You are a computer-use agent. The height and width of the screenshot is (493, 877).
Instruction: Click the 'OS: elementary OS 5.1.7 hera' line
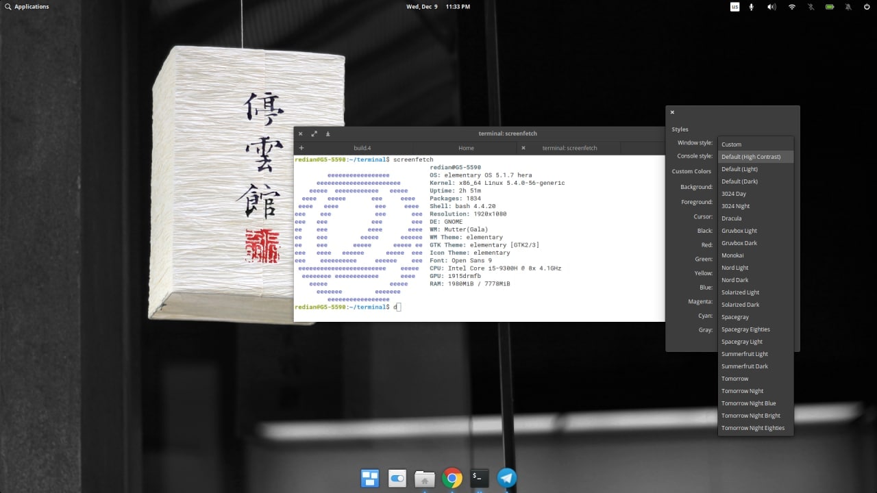480,175
